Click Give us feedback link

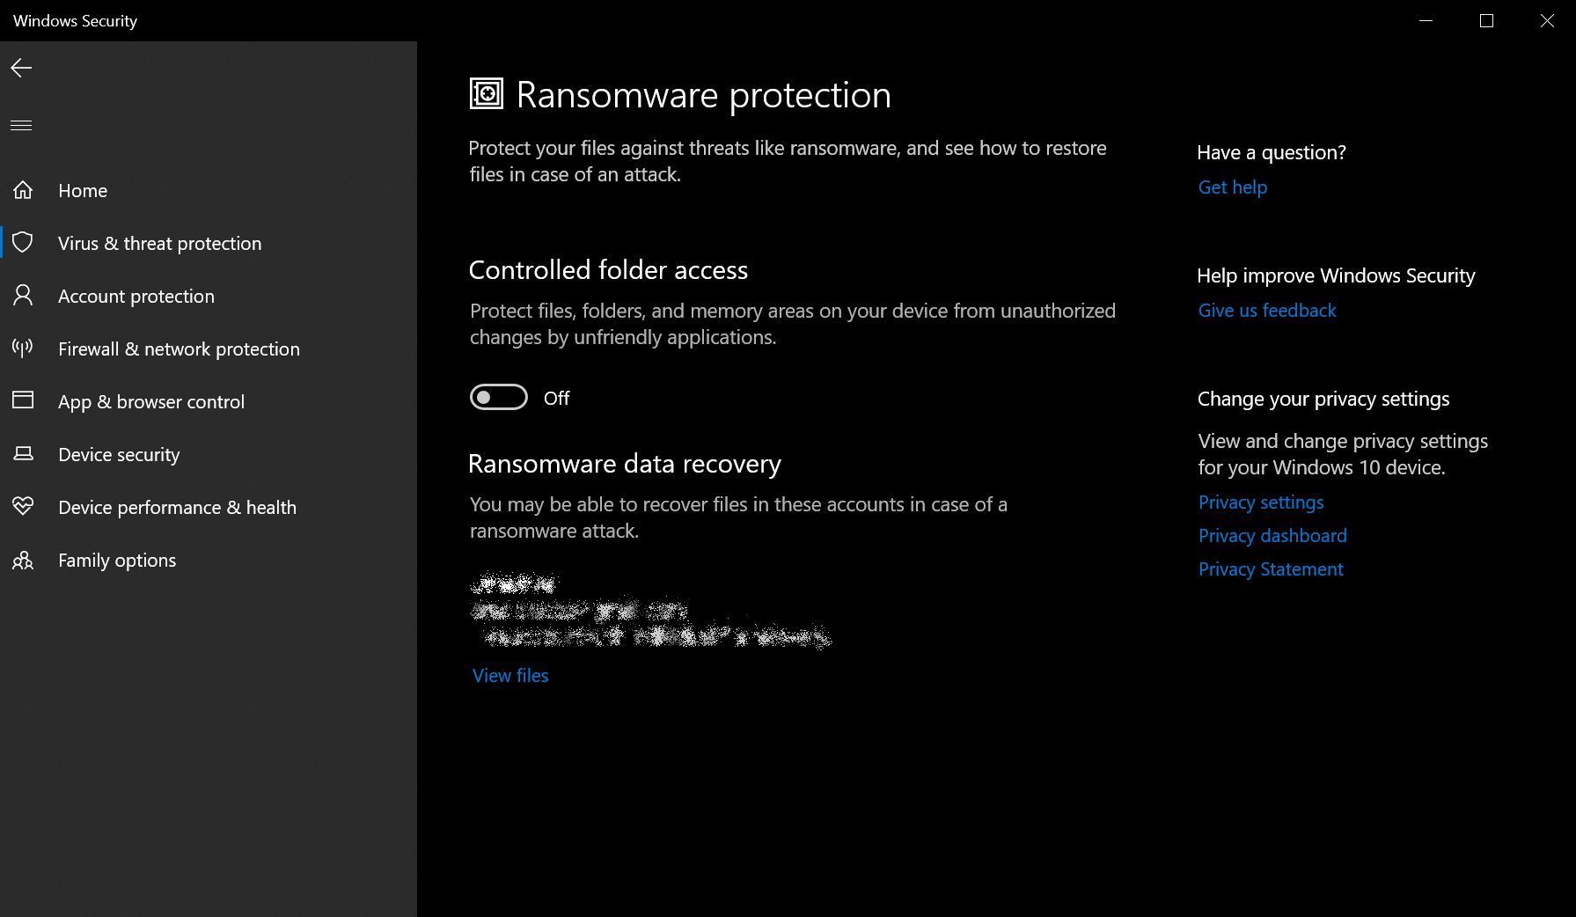pyautogui.click(x=1267, y=311)
